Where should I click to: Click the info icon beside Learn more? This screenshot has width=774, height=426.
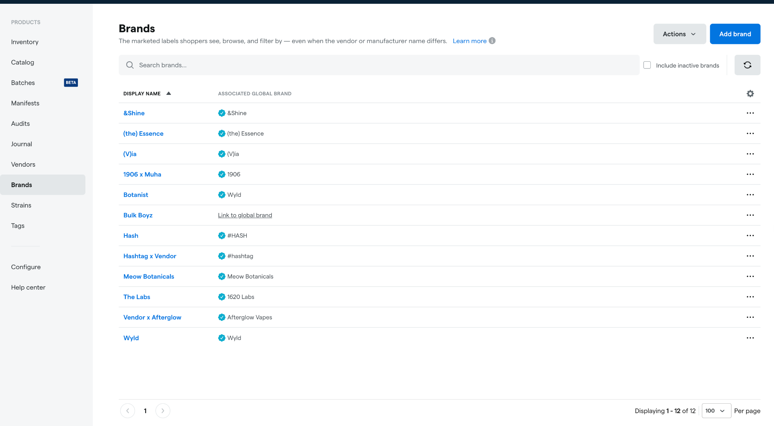click(x=492, y=41)
